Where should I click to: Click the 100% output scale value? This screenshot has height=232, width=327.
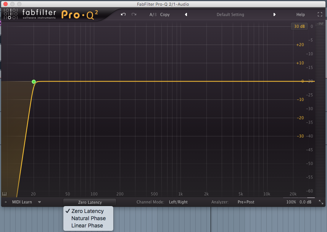[x=291, y=202]
